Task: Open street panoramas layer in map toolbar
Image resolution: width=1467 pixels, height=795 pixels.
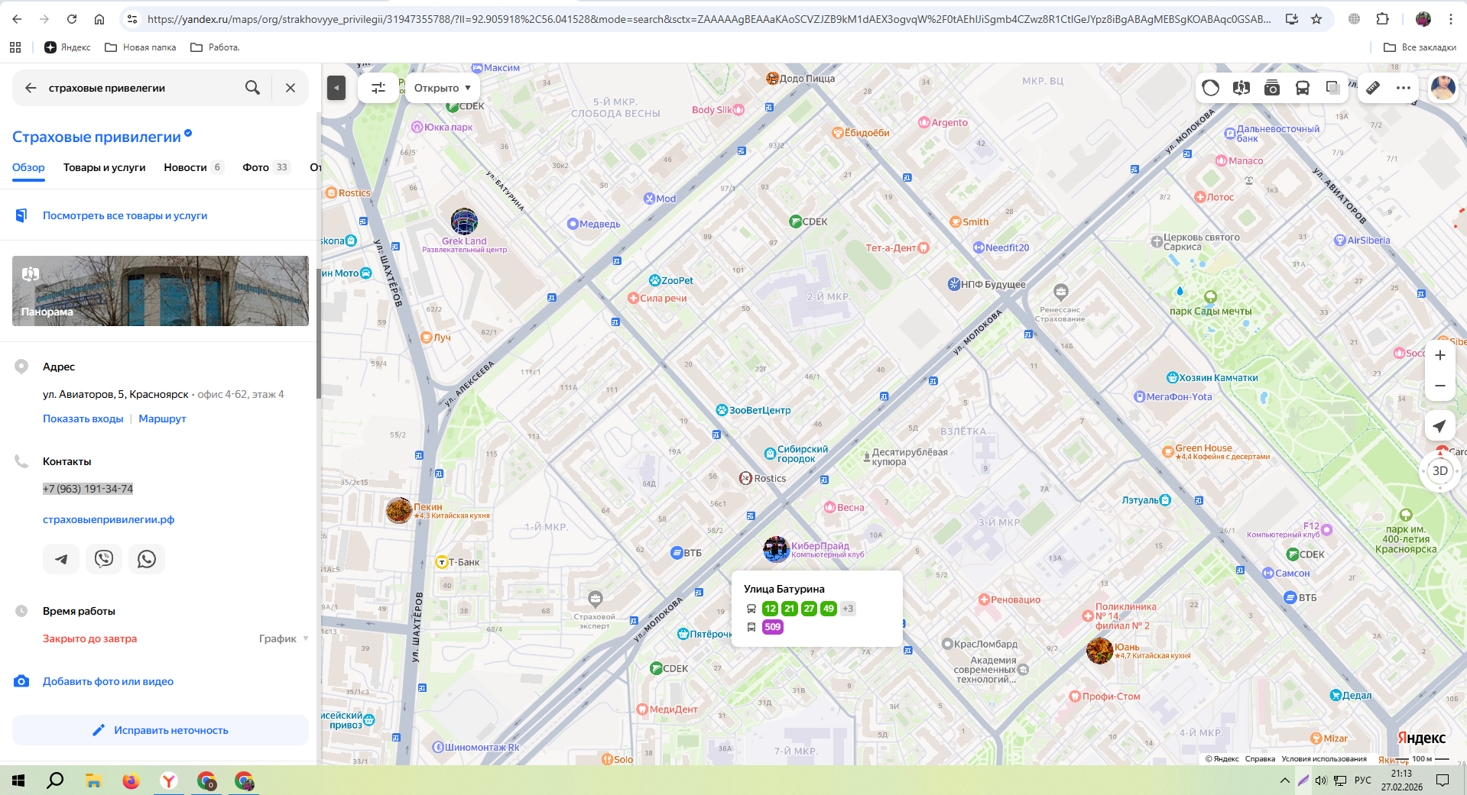Action: [x=1241, y=88]
